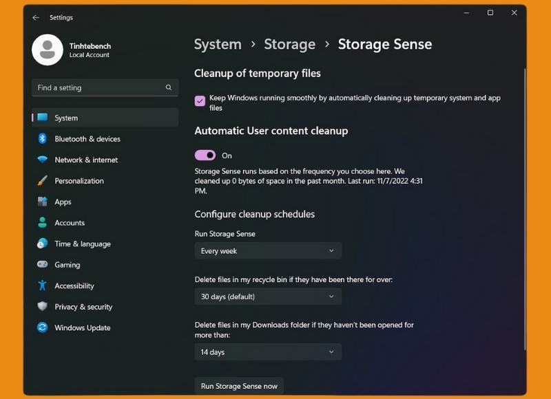Click the Time & language globe icon
551x399 pixels.
[42, 244]
